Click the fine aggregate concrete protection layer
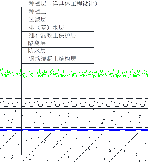This screenshot has width=148, height=163. (74, 117)
